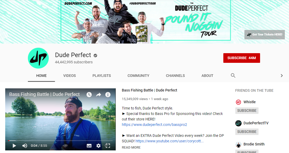
Task: Open the DudePerfectTV channel icon
Action: tap(238, 123)
